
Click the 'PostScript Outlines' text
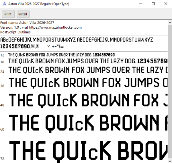click(x=15, y=32)
